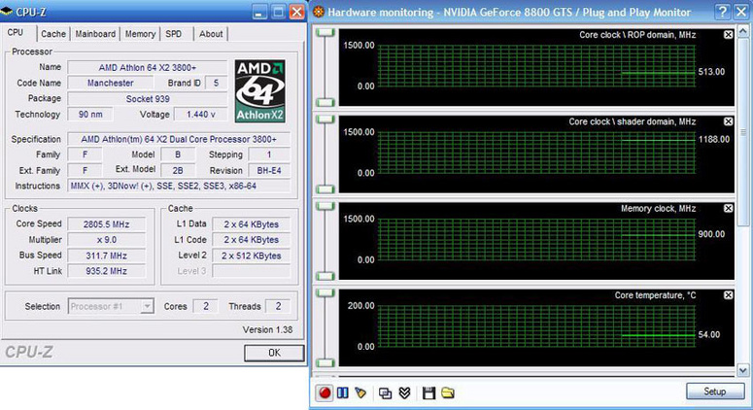Hide the shader domain clock graph
753x410 pixels.
pos(729,121)
